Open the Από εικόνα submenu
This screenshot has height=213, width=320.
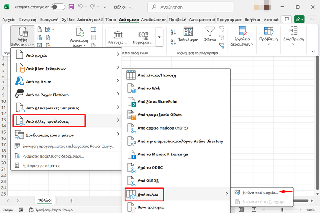176,194
